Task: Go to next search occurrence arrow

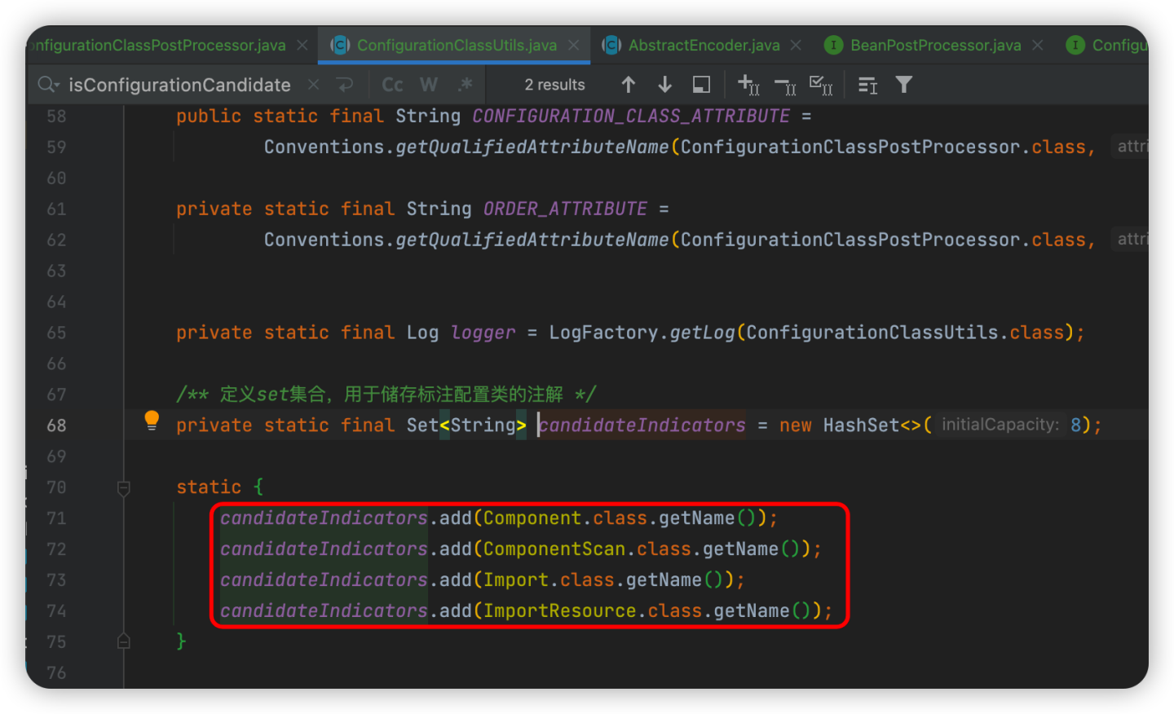Action: click(664, 85)
